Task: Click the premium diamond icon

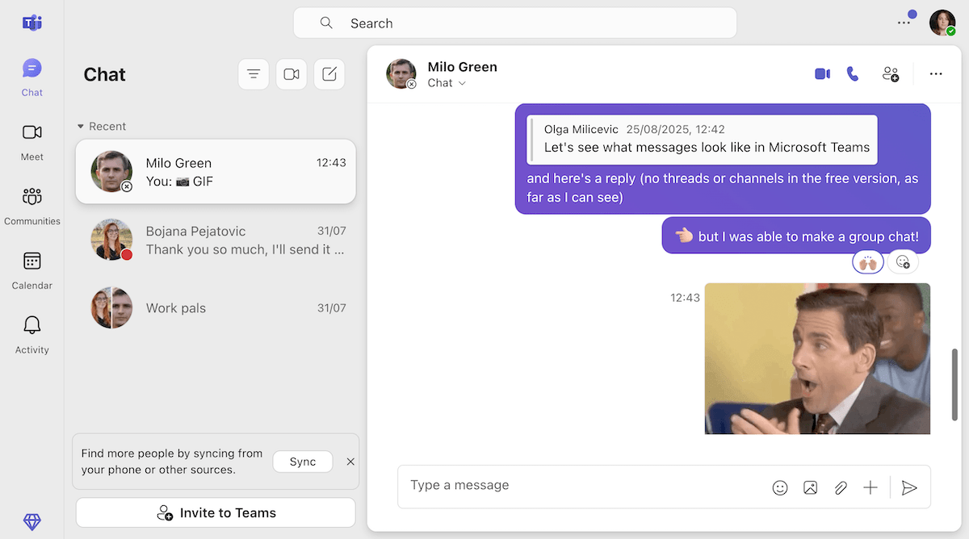Action: pyautogui.click(x=32, y=522)
